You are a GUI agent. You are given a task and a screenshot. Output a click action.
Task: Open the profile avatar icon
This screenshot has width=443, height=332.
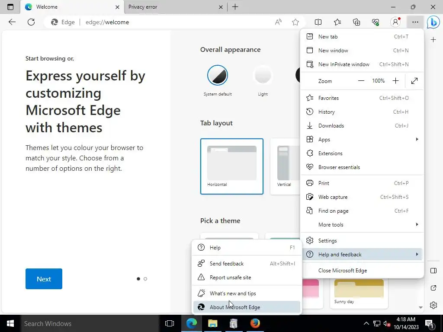point(395,22)
